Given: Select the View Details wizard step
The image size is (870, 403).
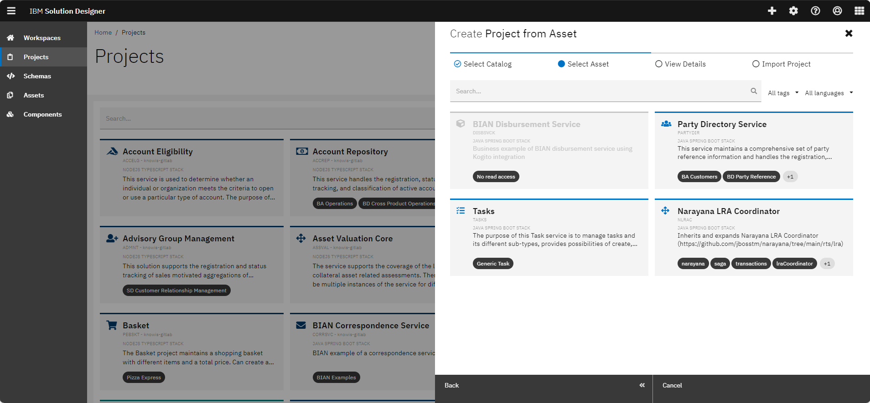Looking at the screenshot, I should [680, 64].
